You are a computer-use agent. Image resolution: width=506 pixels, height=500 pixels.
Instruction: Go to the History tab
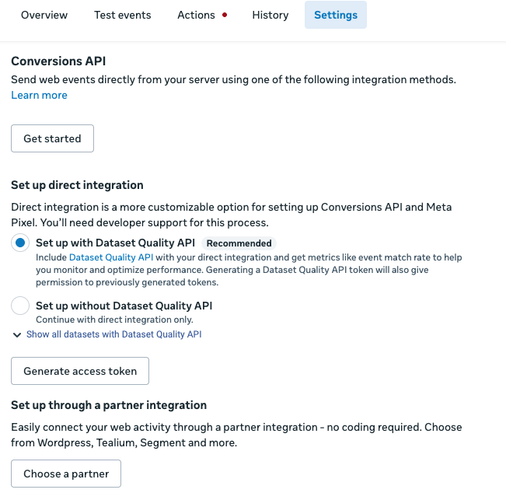point(270,16)
